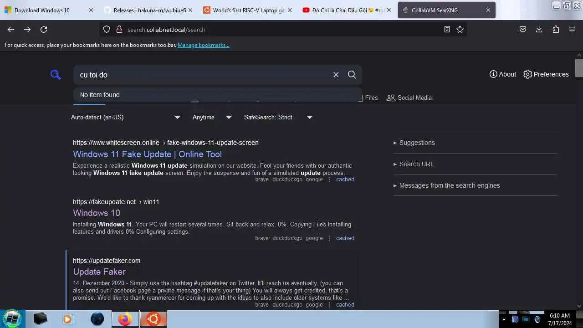The height and width of the screenshot is (328, 583).
Task: Clear the search query with the X icon
Action: coord(336,75)
